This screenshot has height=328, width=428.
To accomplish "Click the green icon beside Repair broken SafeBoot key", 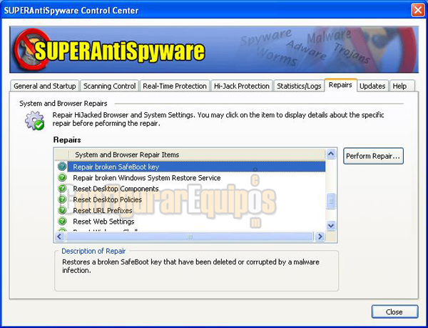I will [62, 167].
